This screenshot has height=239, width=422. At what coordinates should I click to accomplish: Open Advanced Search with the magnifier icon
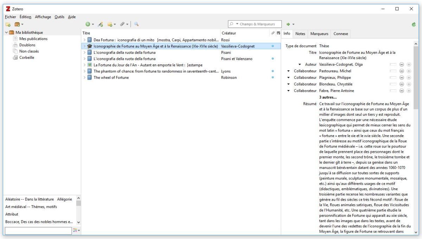[136, 24]
